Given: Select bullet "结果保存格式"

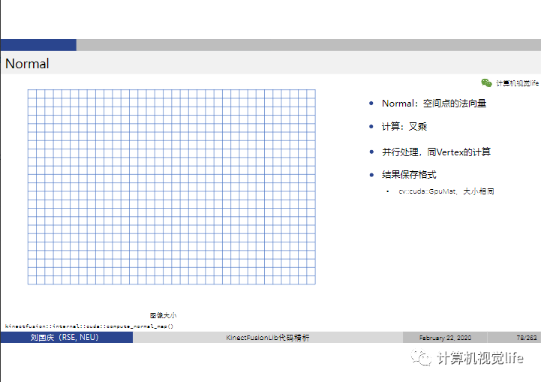Looking at the screenshot, I should point(409,175).
